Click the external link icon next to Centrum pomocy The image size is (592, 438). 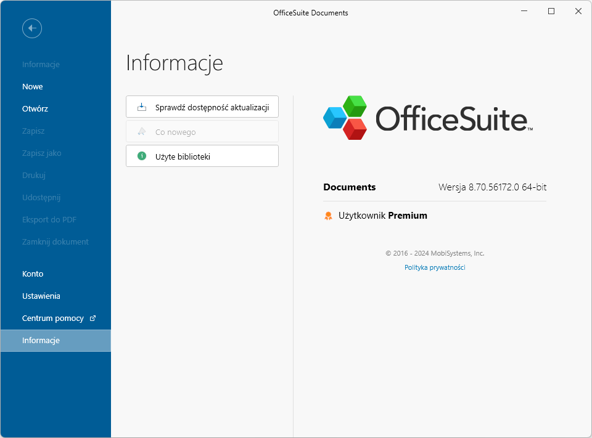[x=92, y=318]
